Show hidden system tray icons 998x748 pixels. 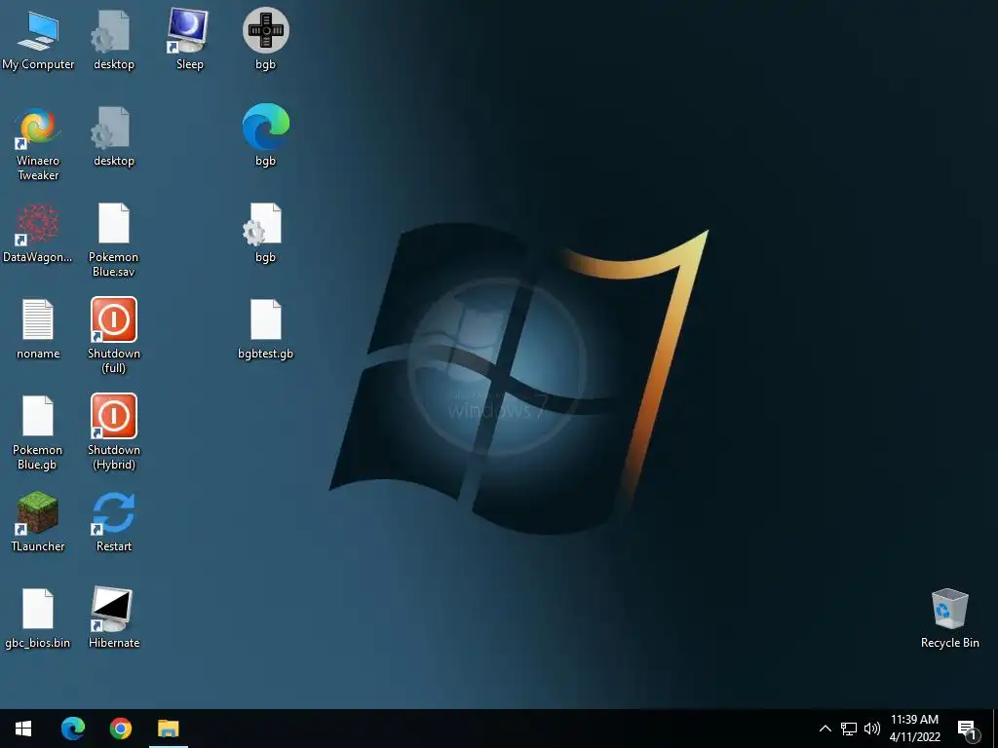click(825, 729)
